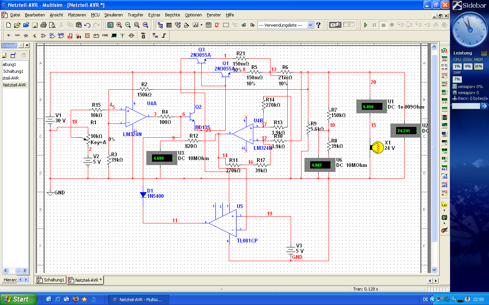Switch to the Netzteil-AVR sheet tab
This screenshot has width=489, height=305.
tap(85, 280)
